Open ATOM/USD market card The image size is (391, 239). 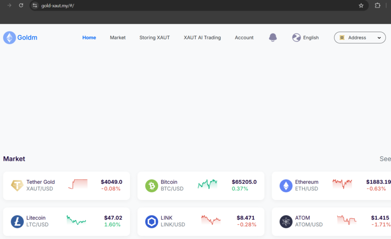pos(331,222)
